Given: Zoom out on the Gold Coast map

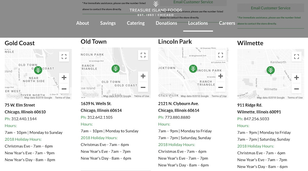Looking at the screenshot, I should (x=64, y=89).
